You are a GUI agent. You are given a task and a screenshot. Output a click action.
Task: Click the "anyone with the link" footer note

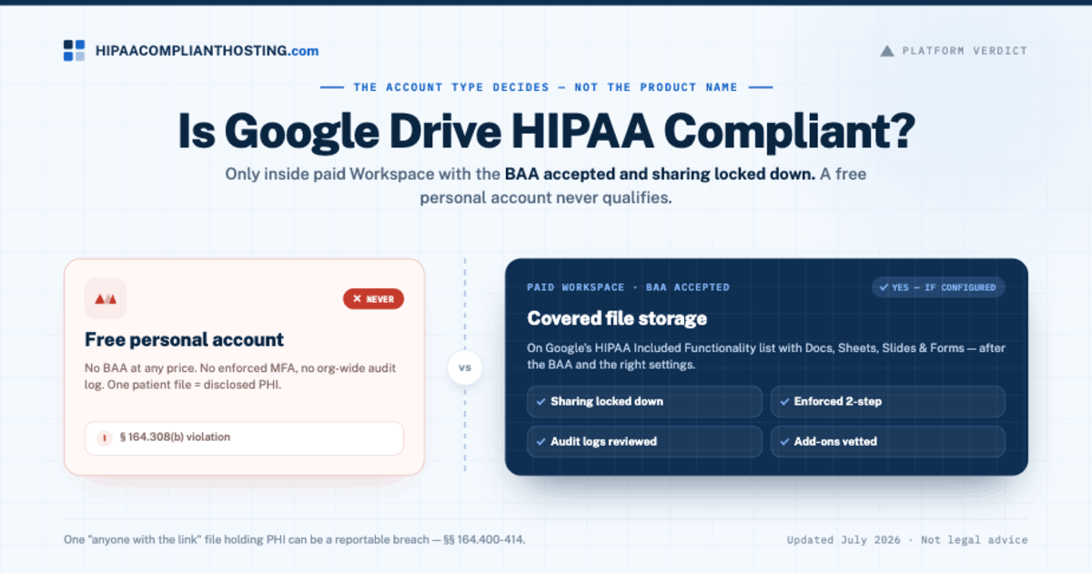point(294,539)
